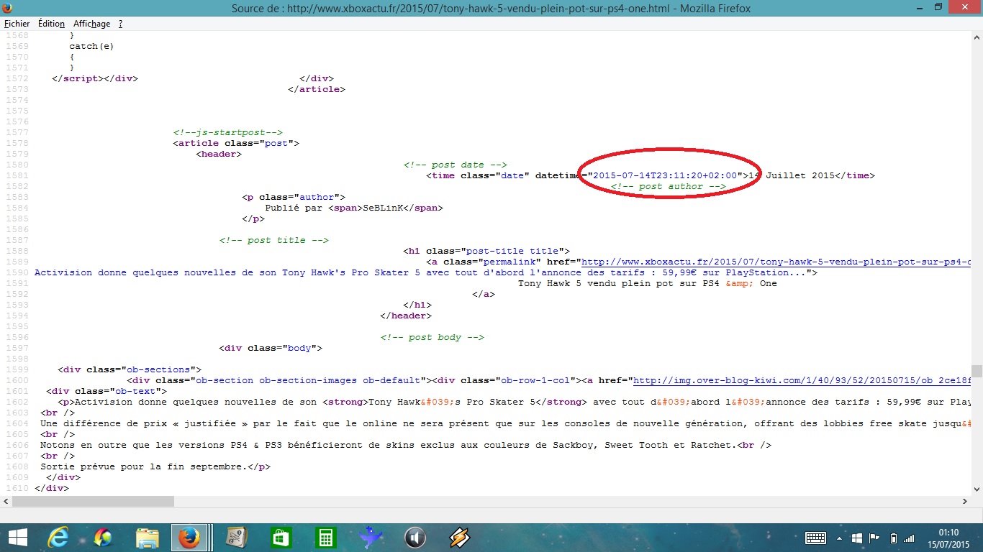Click the "<!-- post body -->" comment
983x552 pixels.
[x=432, y=337]
